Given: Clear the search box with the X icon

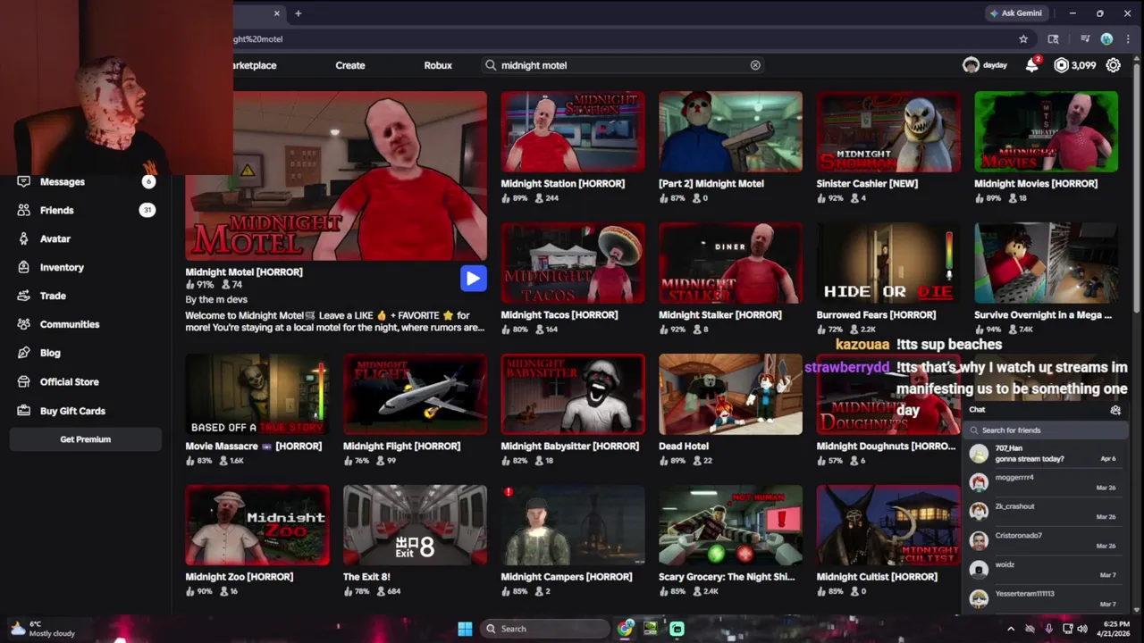Looking at the screenshot, I should pos(755,65).
